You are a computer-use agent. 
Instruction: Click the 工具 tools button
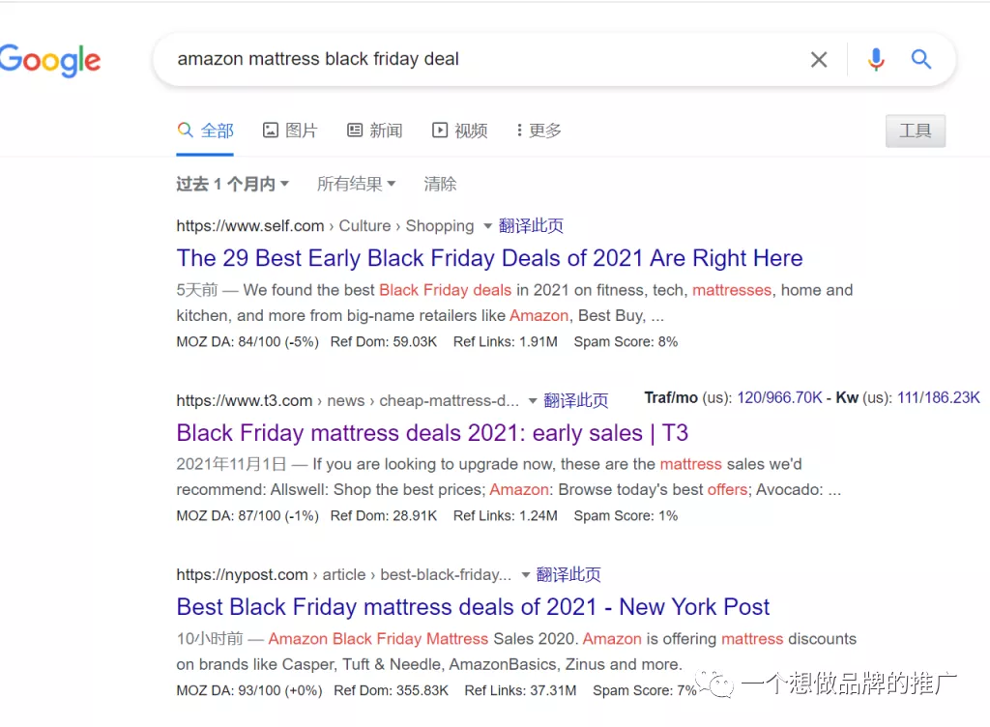point(915,131)
